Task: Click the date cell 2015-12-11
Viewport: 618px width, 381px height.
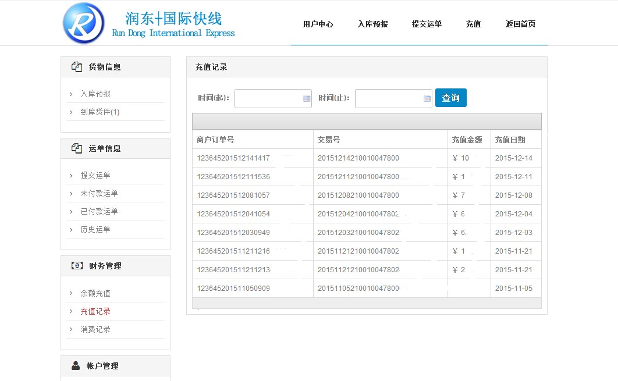Action: pyautogui.click(x=514, y=176)
